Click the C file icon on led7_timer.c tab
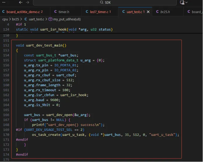Viewport: 203px width, 162px height. point(87,12)
